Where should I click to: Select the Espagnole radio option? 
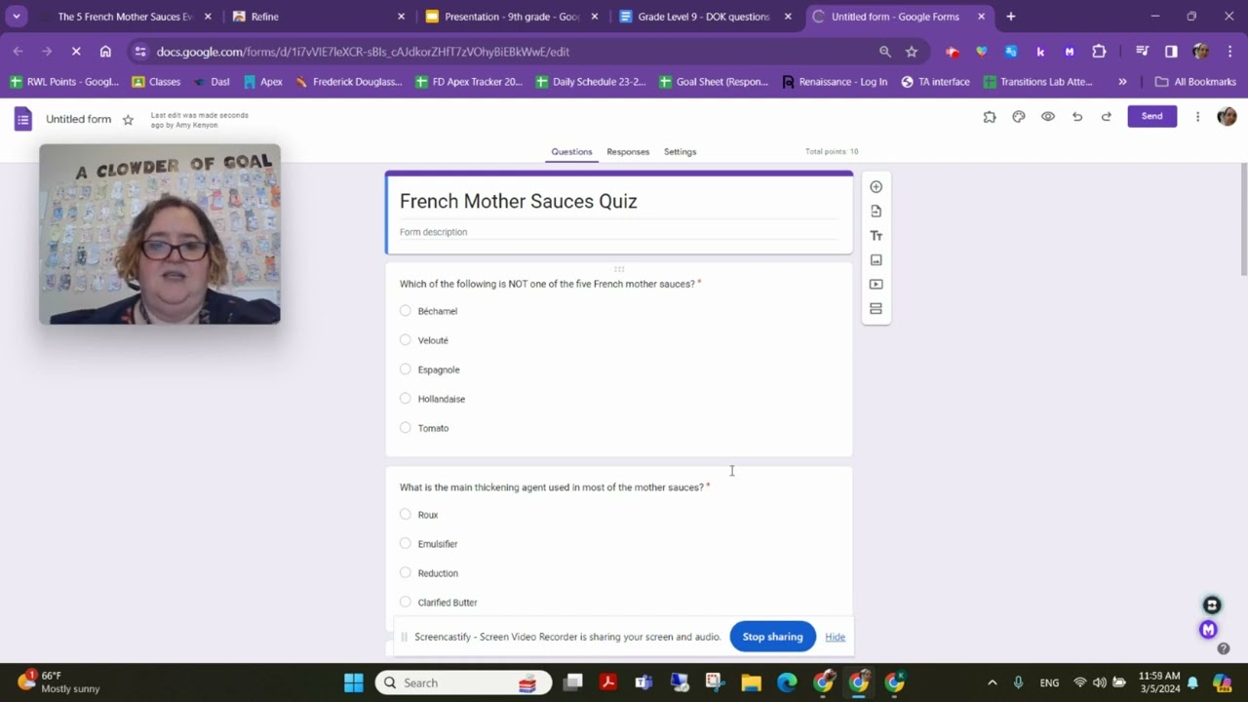(406, 370)
